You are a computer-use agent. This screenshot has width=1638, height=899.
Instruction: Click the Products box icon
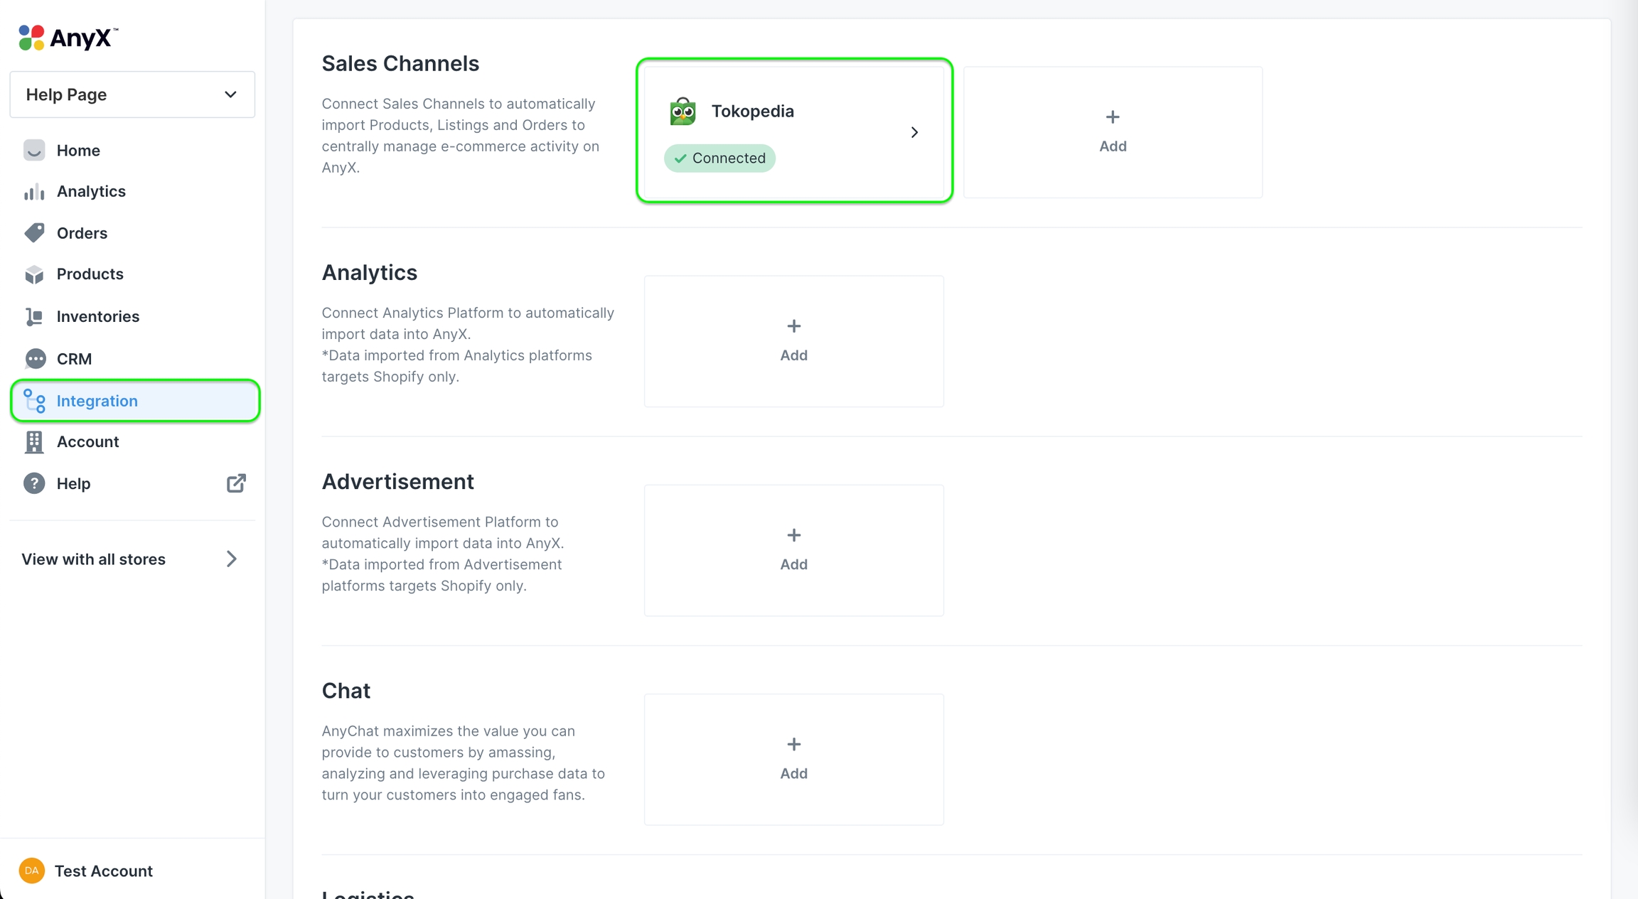pyautogui.click(x=34, y=274)
